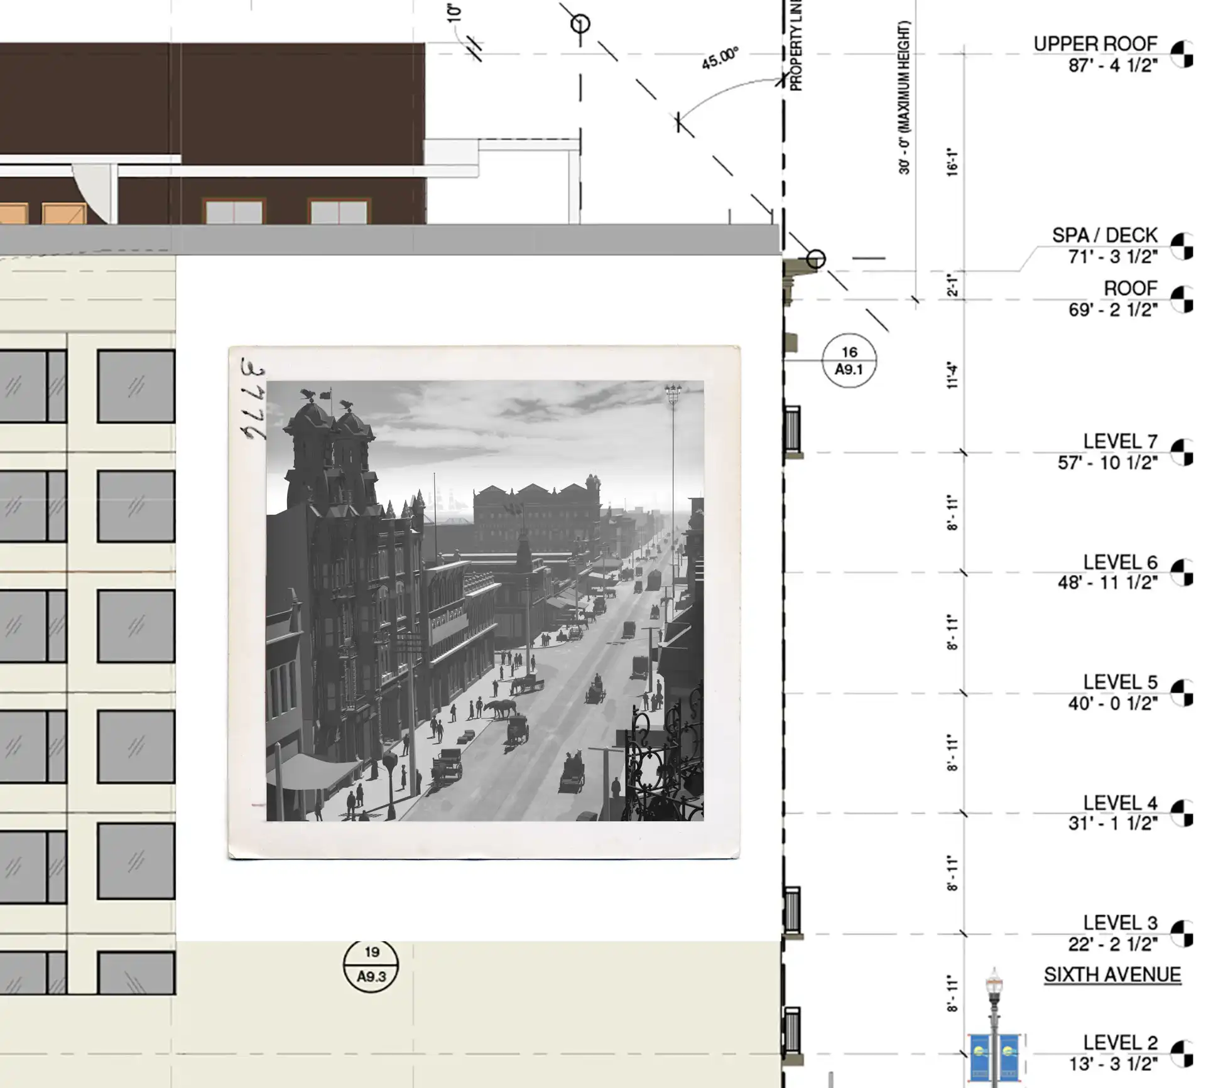Select the 48' - 11 1/2" elevation value
This screenshot has width=1206, height=1088.
[1107, 583]
